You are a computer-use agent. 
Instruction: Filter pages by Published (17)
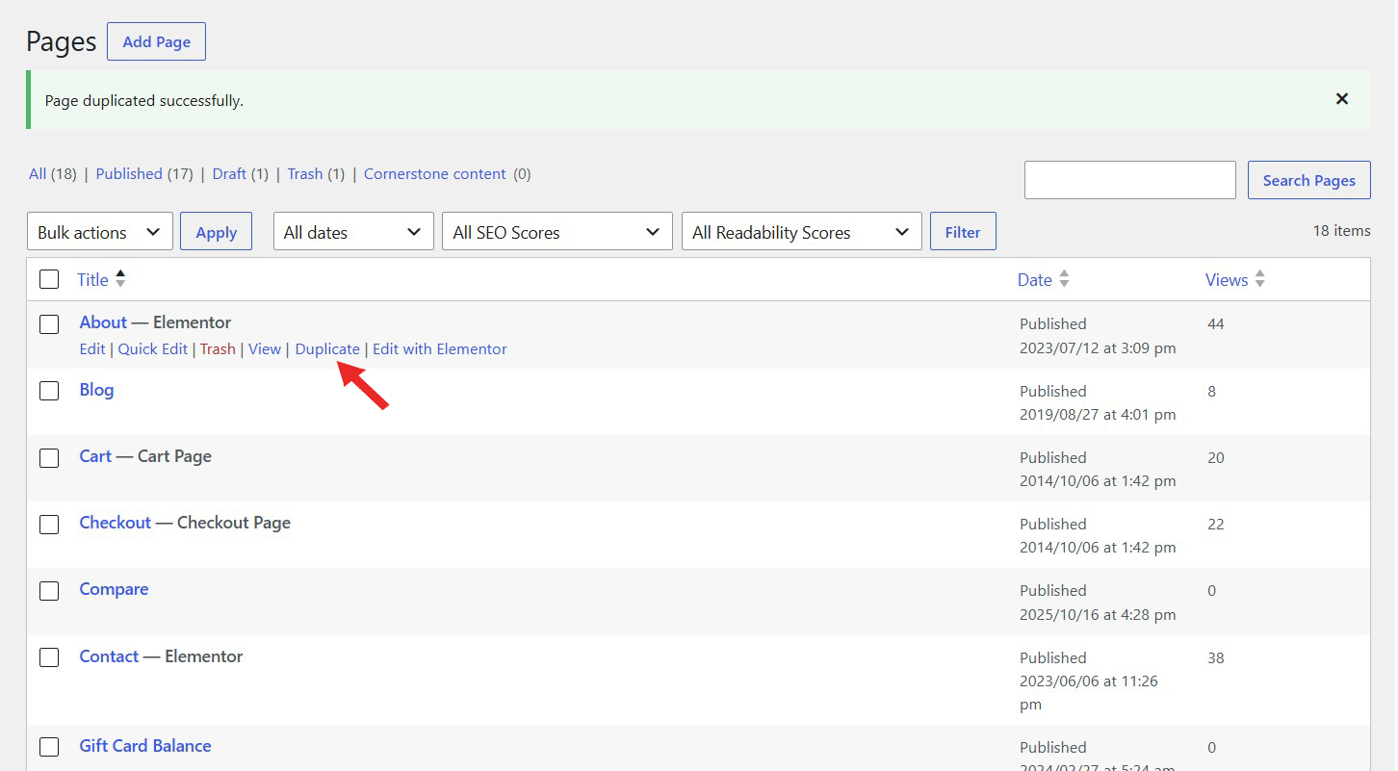click(x=144, y=174)
